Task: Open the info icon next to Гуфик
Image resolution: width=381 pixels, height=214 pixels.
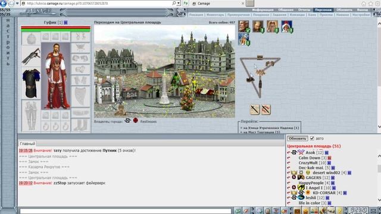Action: (65, 23)
